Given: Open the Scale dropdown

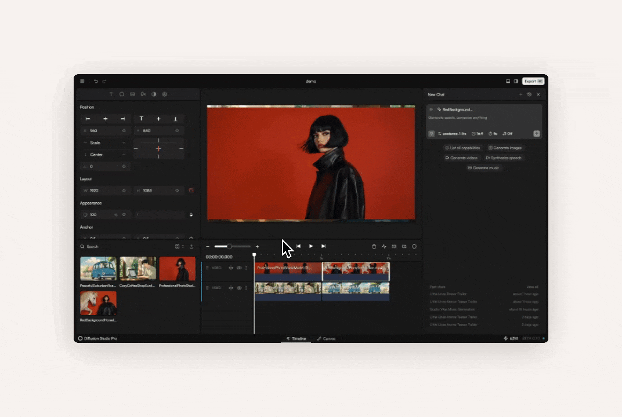Looking at the screenshot, I should 104,142.
